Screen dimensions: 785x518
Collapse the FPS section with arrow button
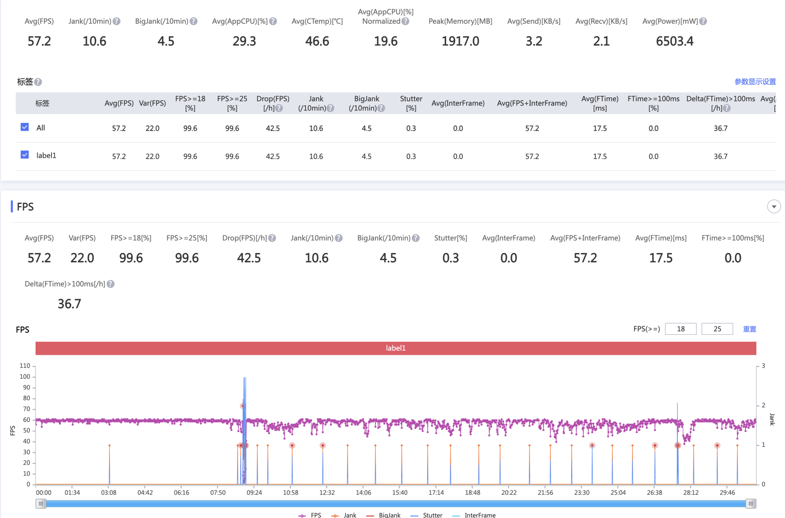click(x=774, y=206)
